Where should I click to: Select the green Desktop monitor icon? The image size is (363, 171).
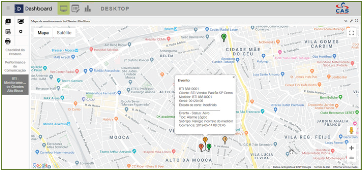[64, 9]
